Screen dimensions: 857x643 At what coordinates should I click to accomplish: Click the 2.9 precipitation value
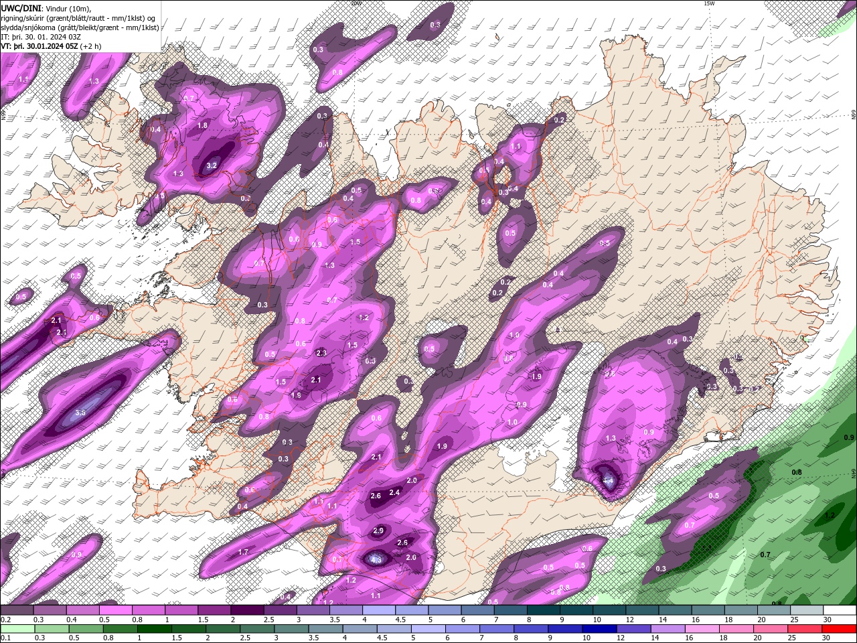coord(378,530)
